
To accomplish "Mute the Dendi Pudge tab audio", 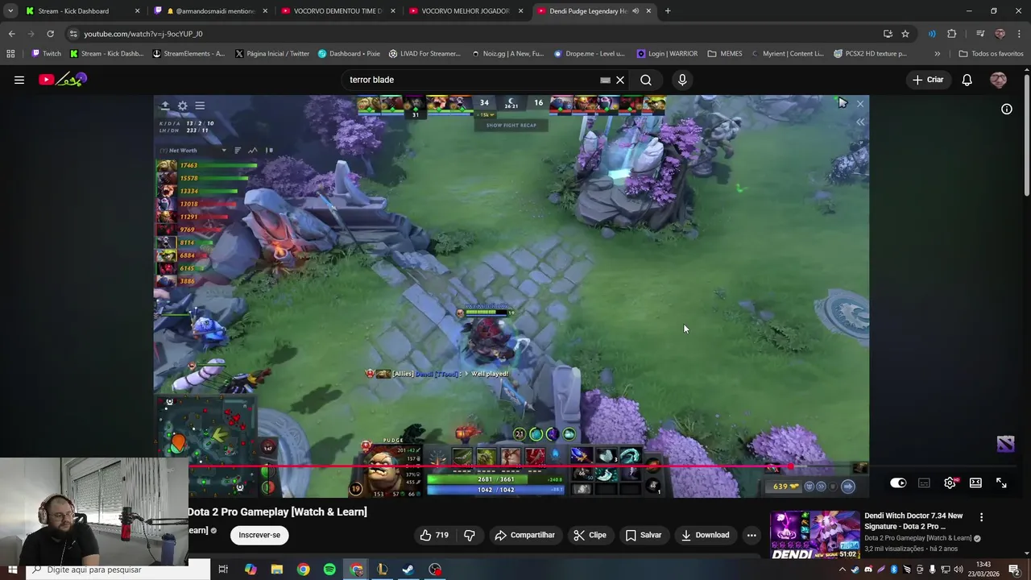I will point(636,11).
